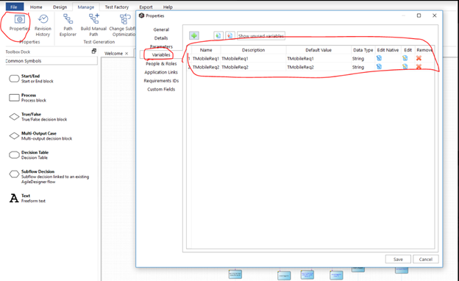The height and width of the screenshot is (281, 459).
Task: Switch to the Home ribbon tab
Action: (x=36, y=7)
